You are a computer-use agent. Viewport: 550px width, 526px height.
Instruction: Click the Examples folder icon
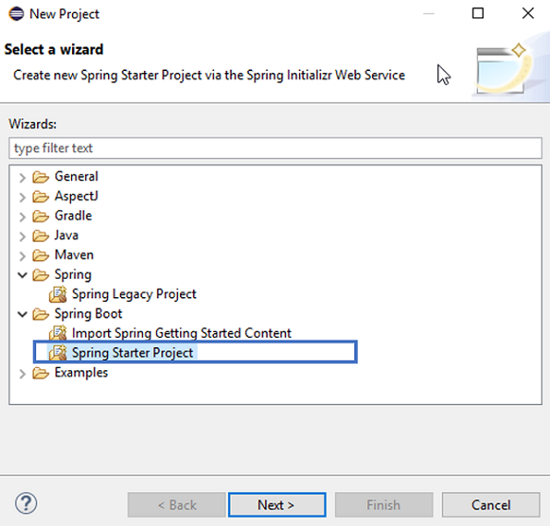click(x=41, y=374)
